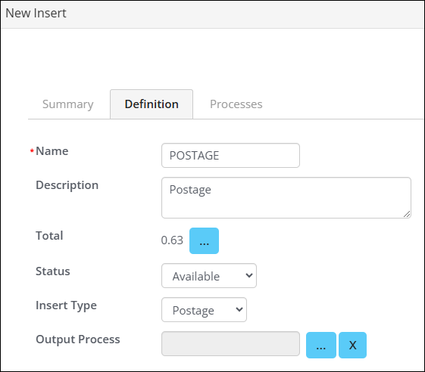Click the Output Process field

[230, 344]
